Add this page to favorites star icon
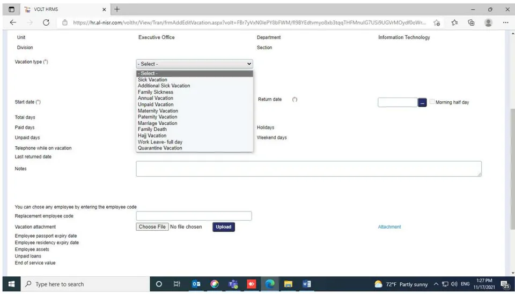515x294 pixels. click(x=437, y=22)
